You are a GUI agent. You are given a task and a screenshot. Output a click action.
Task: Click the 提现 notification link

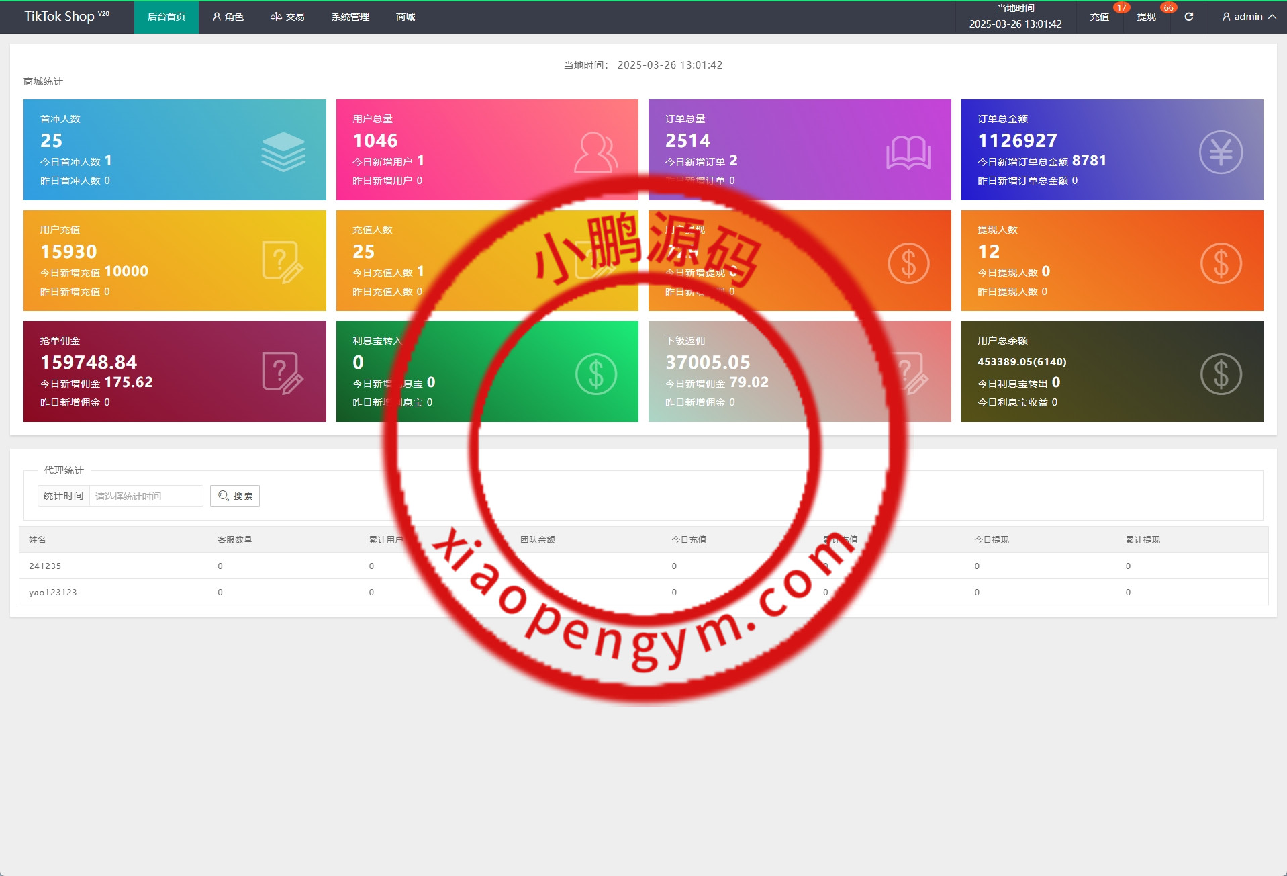tap(1146, 17)
